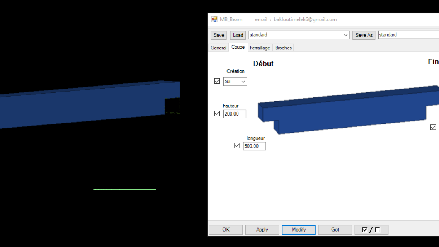The image size is (439, 247).
Task: Select the Coupe tab
Action: [238, 47]
